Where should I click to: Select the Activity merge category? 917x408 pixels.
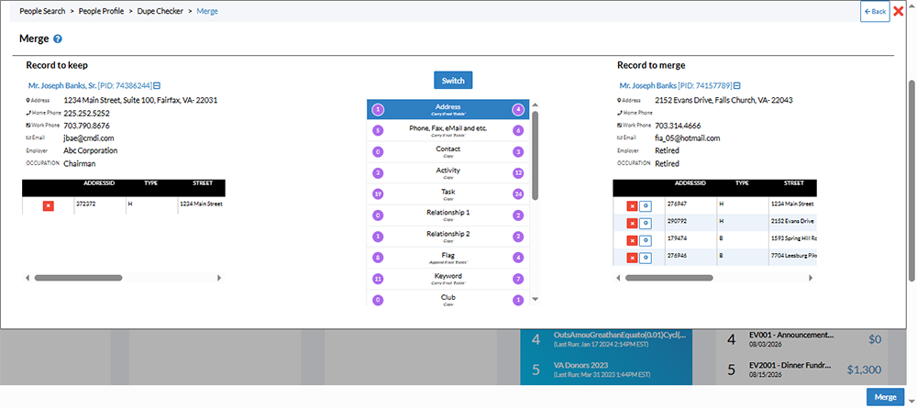(x=448, y=173)
